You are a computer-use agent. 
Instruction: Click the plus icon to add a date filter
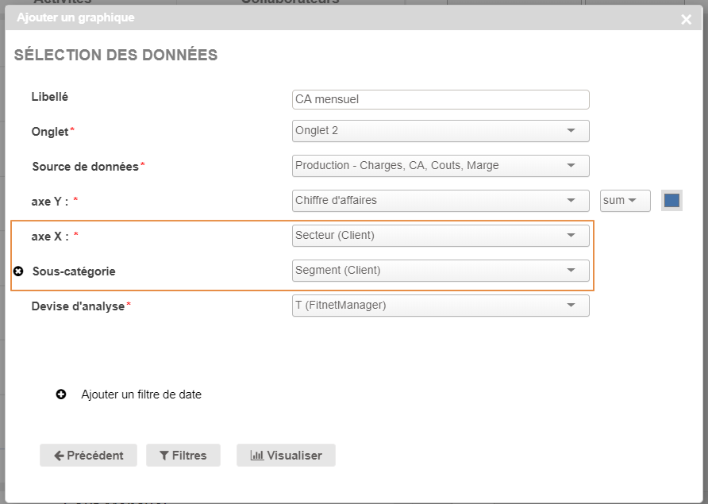pyautogui.click(x=61, y=394)
